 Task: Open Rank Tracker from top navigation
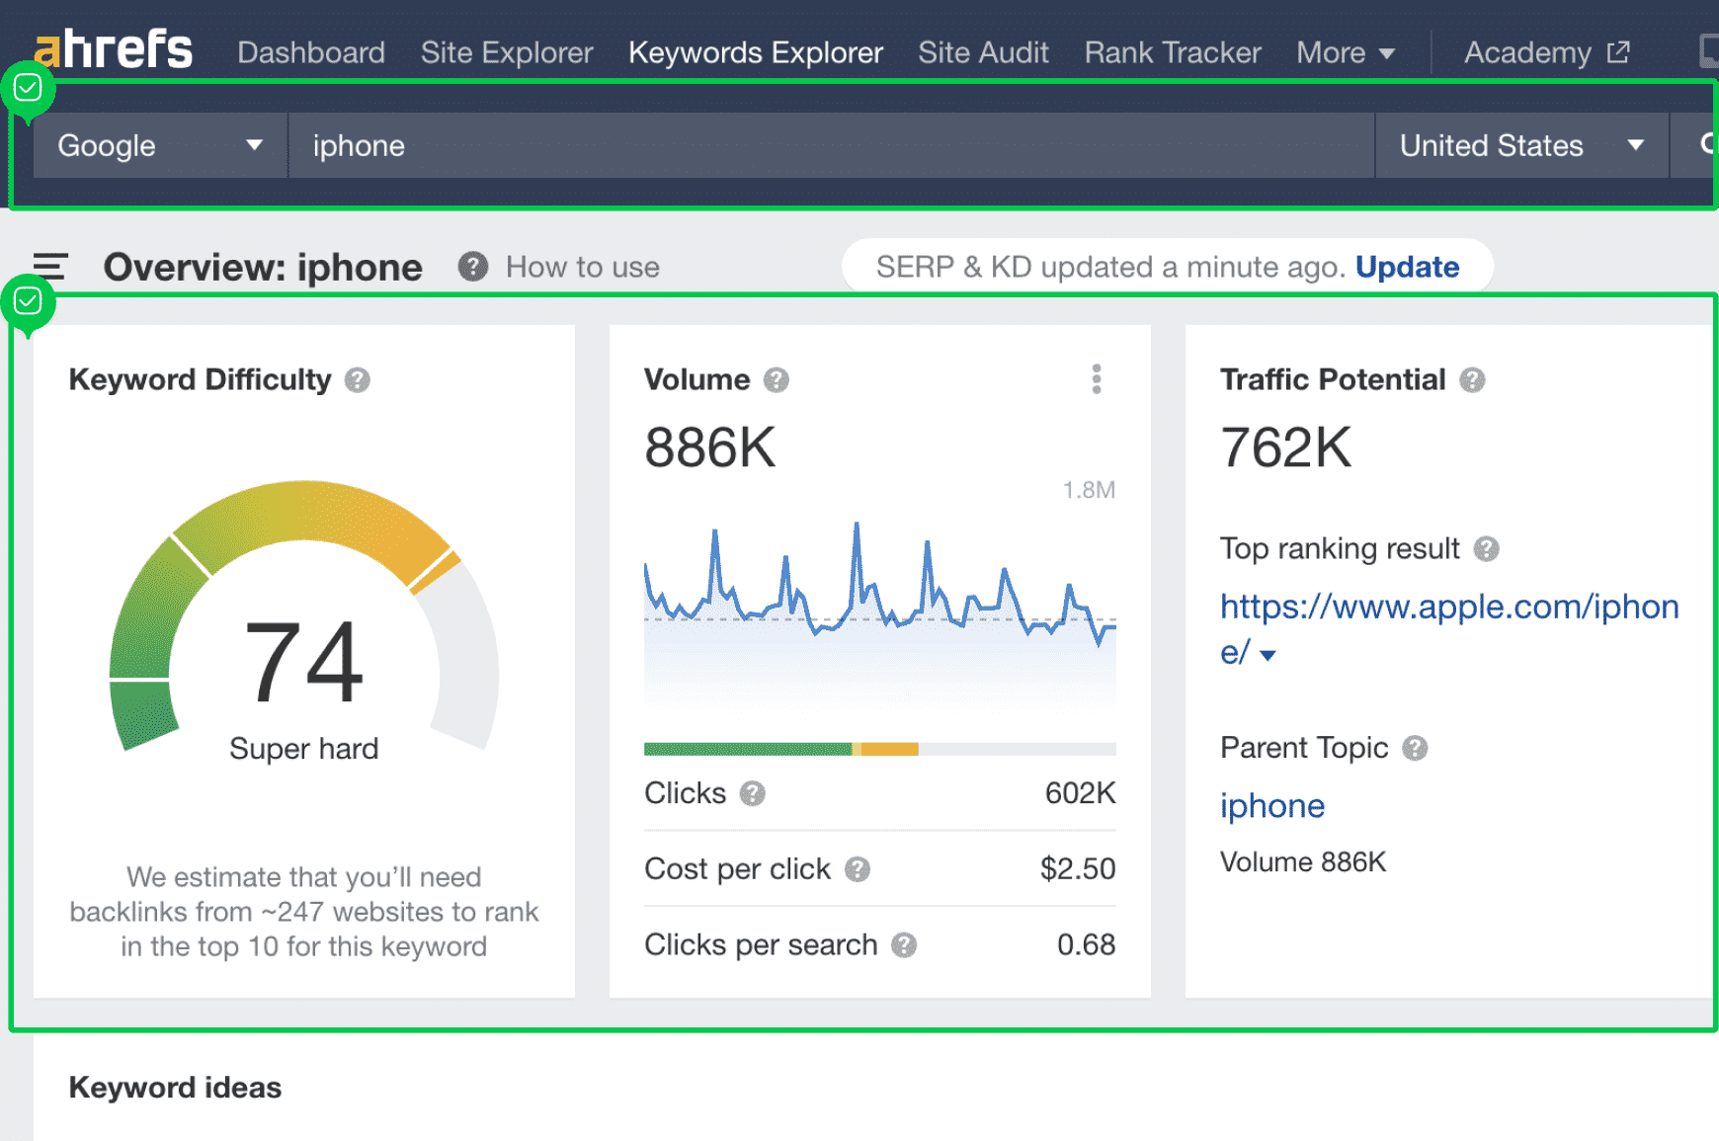(x=1173, y=52)
